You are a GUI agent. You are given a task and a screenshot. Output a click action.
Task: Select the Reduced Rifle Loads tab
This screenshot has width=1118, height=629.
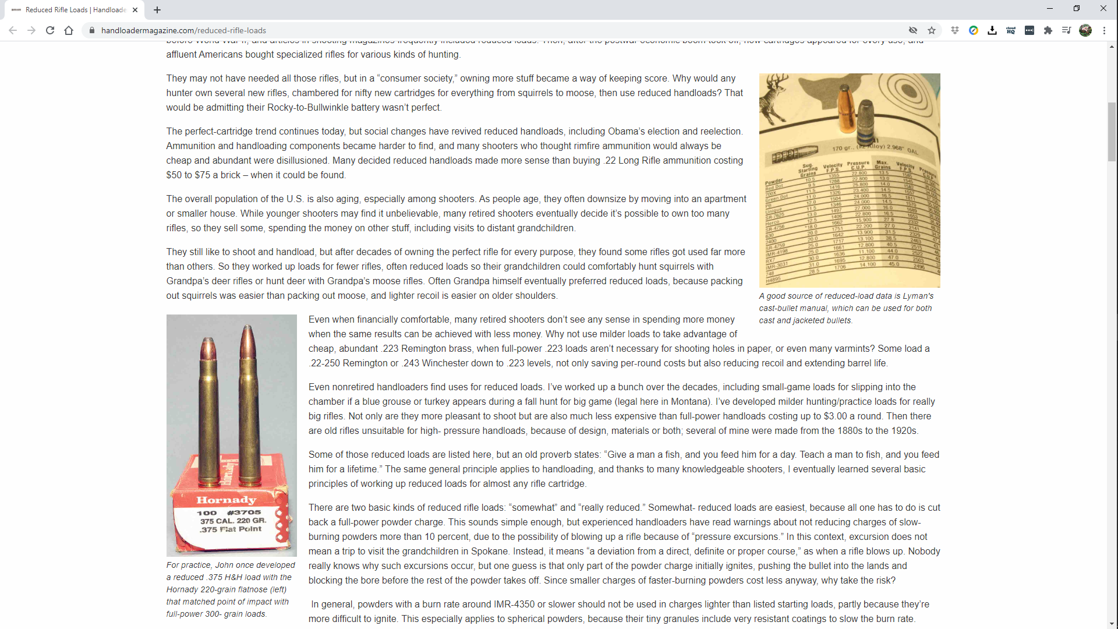point(75,10)
